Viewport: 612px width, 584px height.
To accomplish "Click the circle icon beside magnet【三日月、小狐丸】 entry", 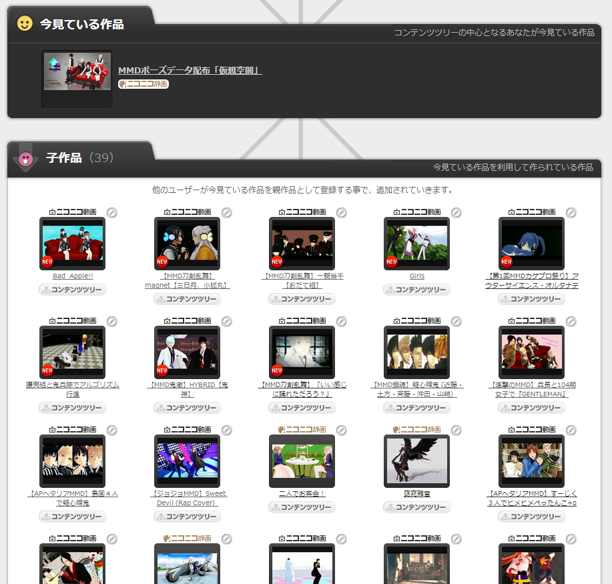I will point(227,212).
